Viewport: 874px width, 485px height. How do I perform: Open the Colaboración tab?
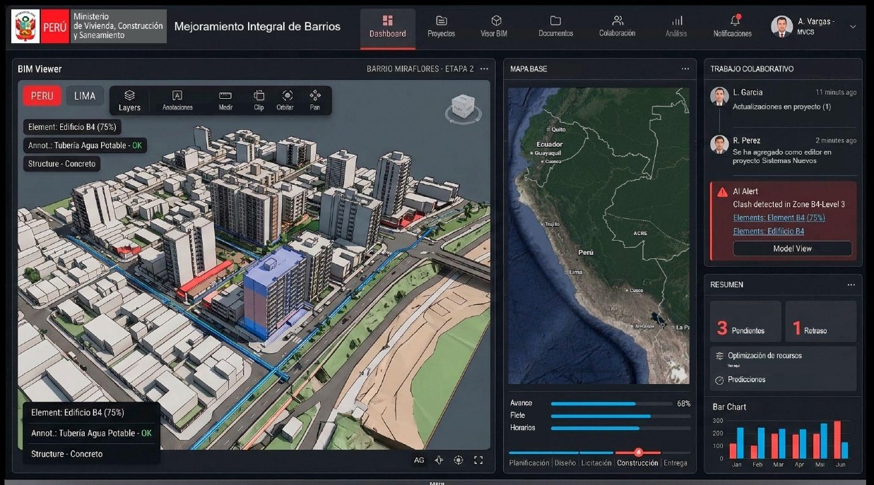(x=618, y=27)
